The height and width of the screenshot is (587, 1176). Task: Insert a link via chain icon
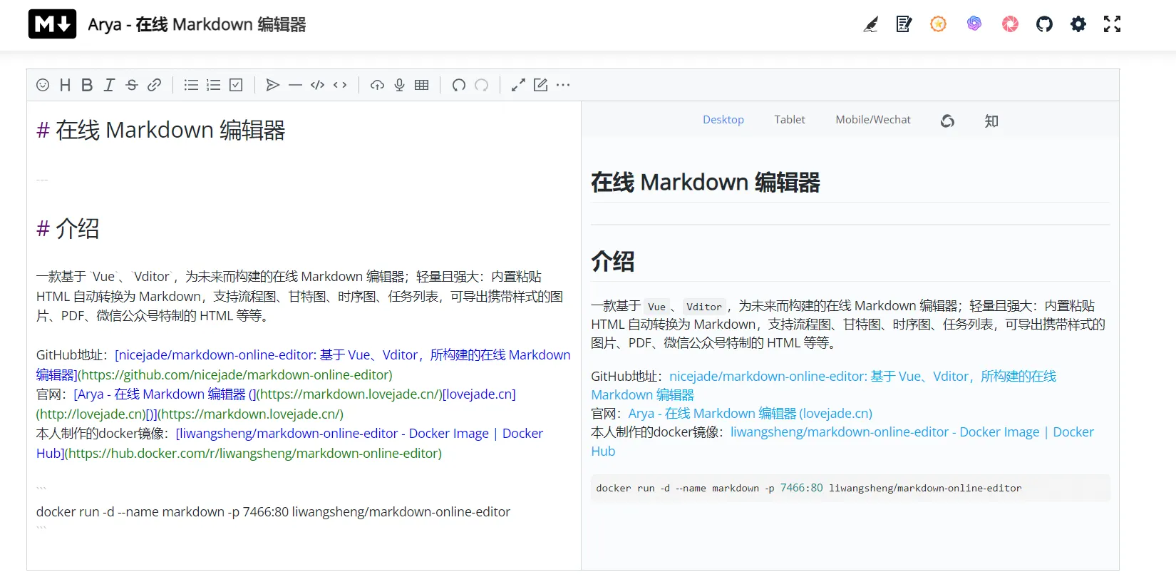point(154,85)
